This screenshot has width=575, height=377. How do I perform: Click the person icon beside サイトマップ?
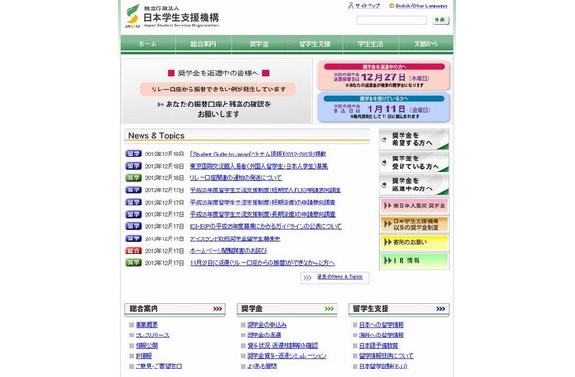click(351, 6)
